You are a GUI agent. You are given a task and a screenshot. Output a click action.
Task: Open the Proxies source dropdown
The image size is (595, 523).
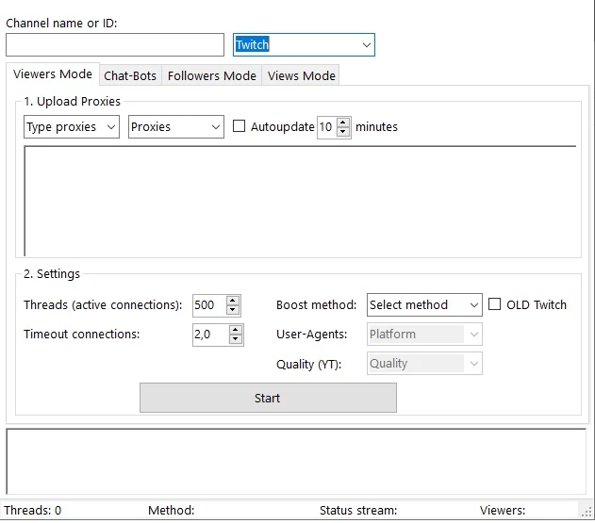click(175, 127)
